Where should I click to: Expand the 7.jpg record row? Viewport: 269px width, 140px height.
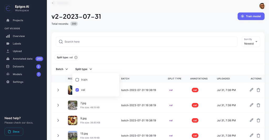(x=58, y=105)
